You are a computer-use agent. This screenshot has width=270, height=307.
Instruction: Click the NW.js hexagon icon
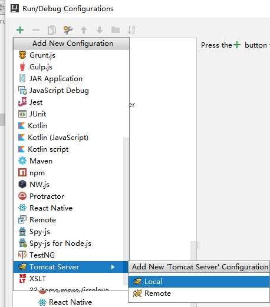(x=22, y=184)
